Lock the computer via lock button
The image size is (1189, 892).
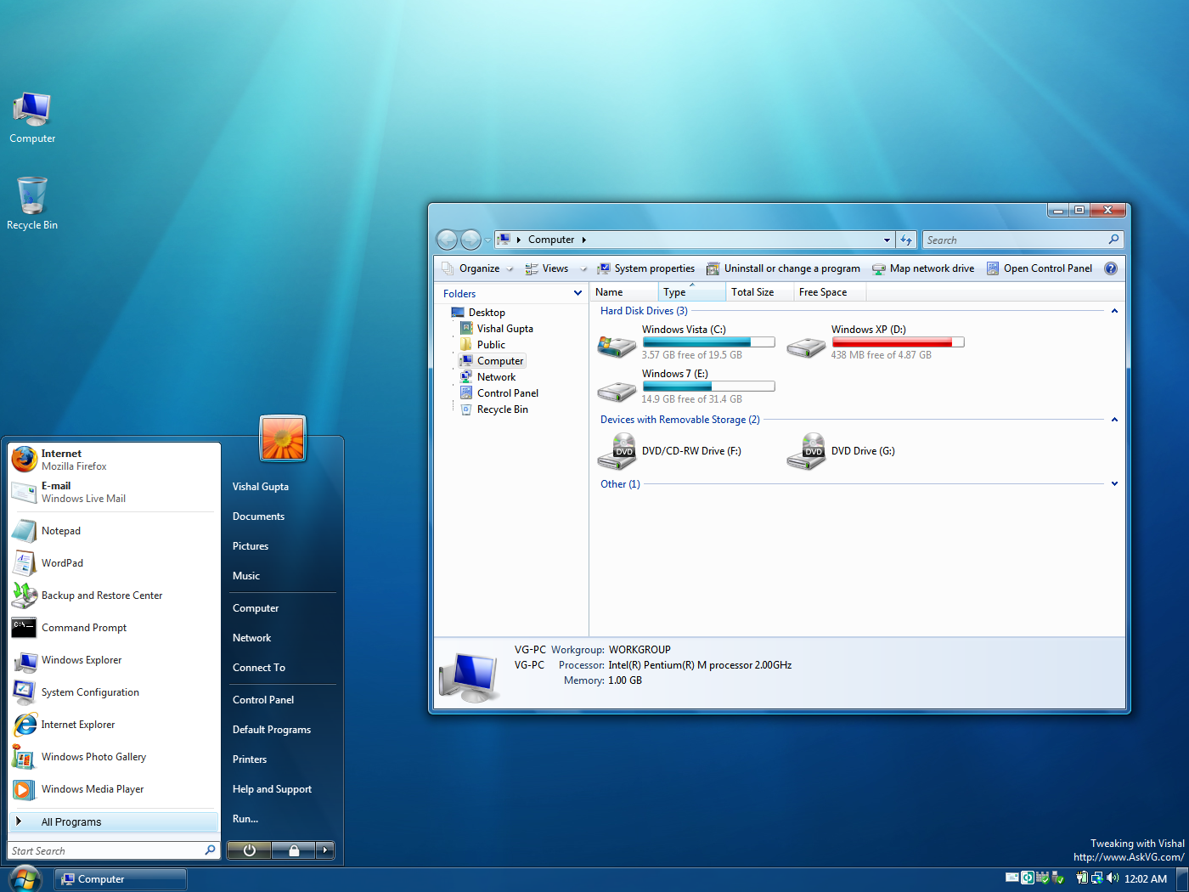click(294, 850)
